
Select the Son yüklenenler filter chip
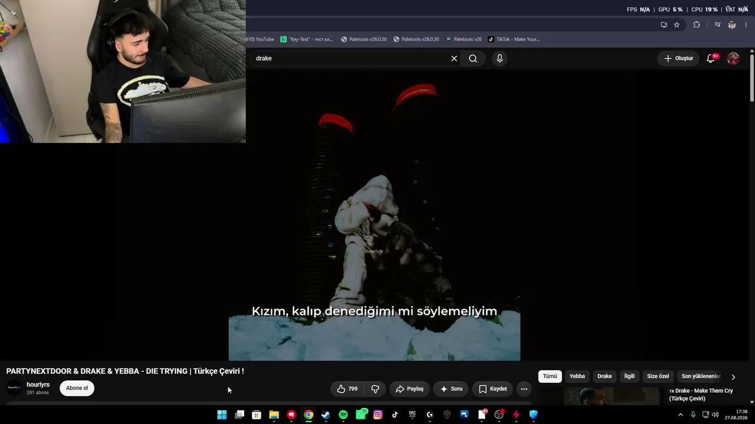(701, 376)
